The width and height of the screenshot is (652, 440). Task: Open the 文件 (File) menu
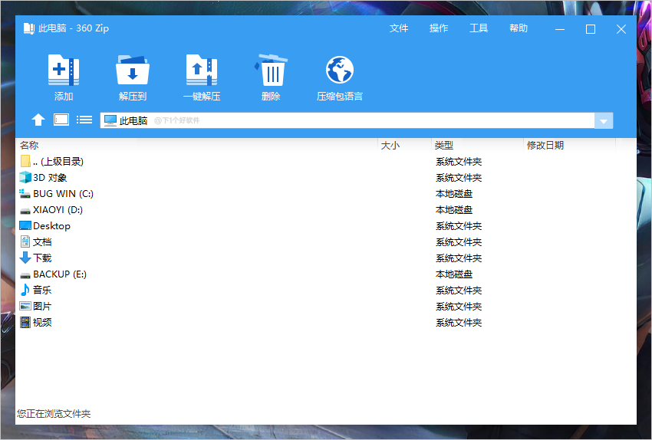click(x=399, y=28)
